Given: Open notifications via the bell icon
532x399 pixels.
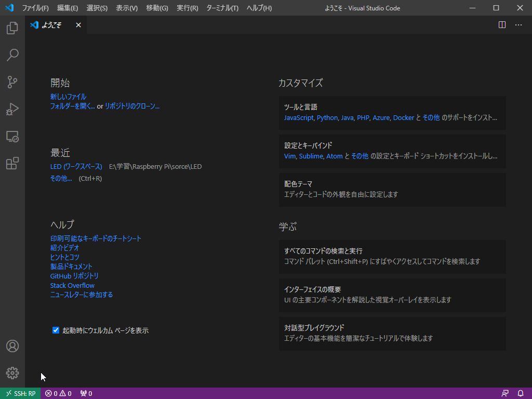Looking at the screenshot, I should coord(521,393).
